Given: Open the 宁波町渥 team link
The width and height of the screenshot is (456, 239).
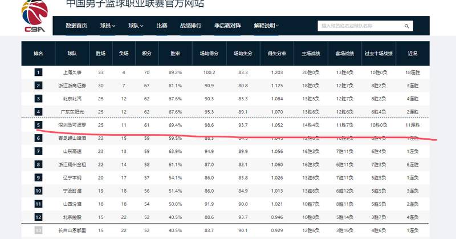Looking at the screenshot, I should coord(72,191).
